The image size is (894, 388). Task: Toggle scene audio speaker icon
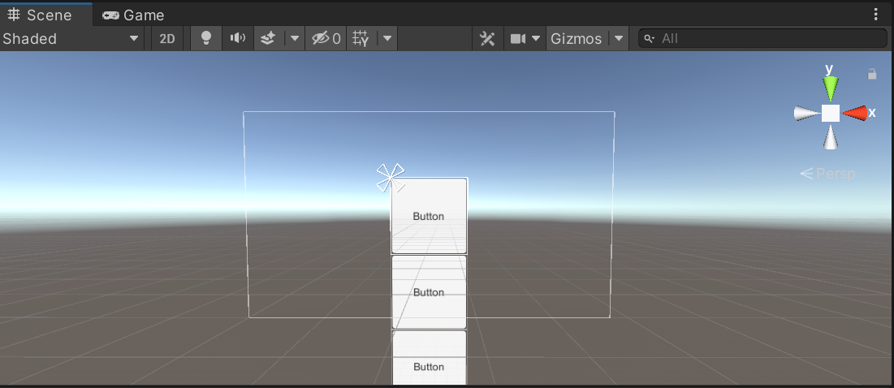tap(238, 39)
